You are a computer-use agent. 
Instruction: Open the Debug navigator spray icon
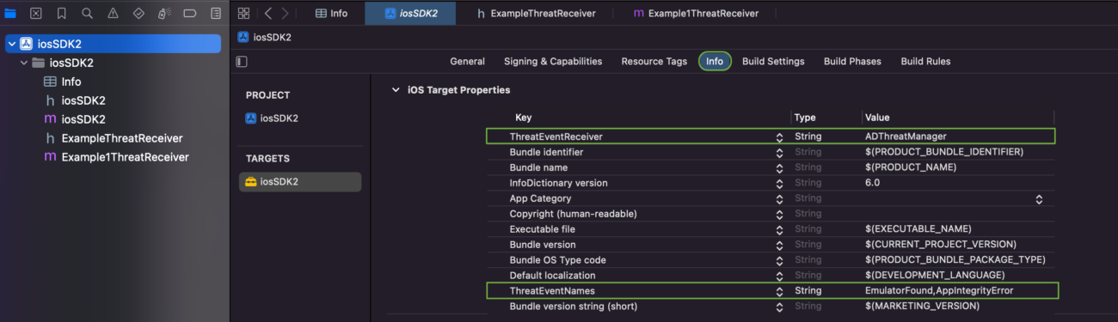point(164,14)
